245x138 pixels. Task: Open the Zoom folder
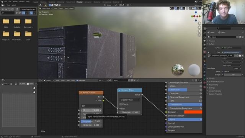tap(28, 36)
